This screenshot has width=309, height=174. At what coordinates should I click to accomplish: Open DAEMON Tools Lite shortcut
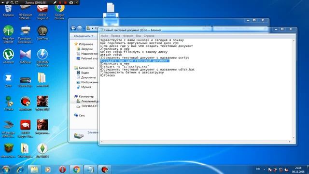[42, 58]
